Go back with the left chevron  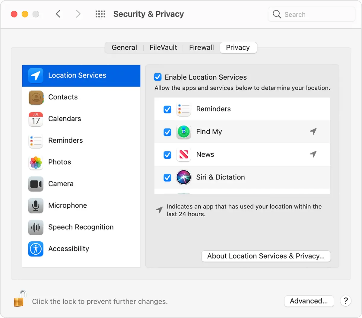pos(58,14)
